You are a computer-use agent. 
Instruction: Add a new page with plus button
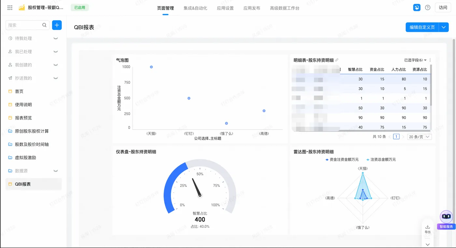click(57, 25)
